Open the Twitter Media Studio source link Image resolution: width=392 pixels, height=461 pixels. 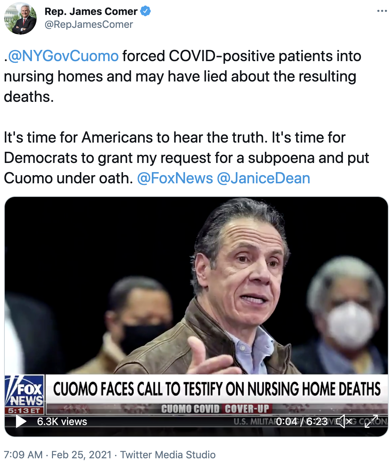[x=168, y=455]
